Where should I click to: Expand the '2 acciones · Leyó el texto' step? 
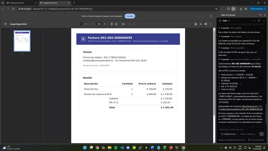(x=241, y=59)
